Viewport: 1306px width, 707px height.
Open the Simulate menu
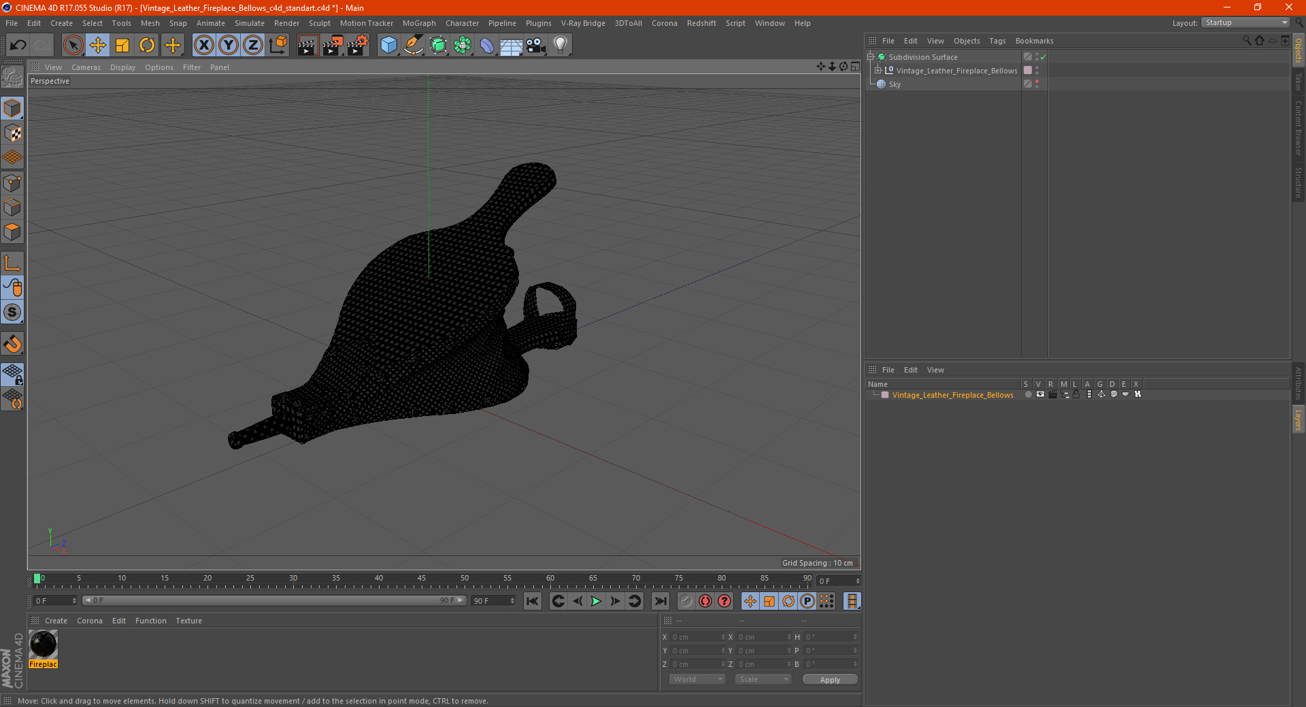click(250, 23)
